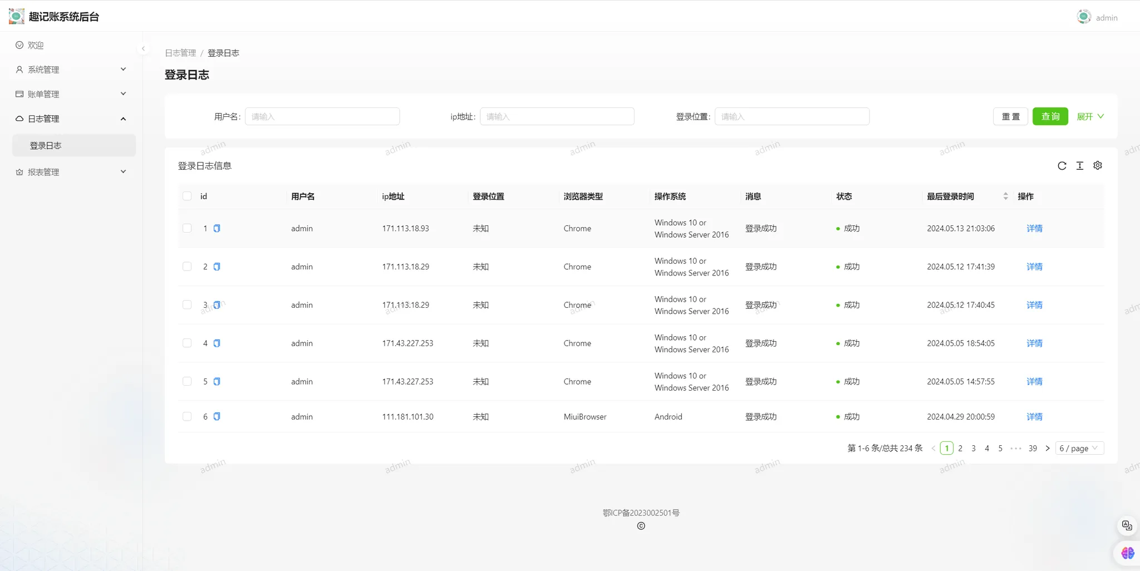Click the translate icon at bottom right
This screenshot has height=571, width=1140.
coord(1127,525)
